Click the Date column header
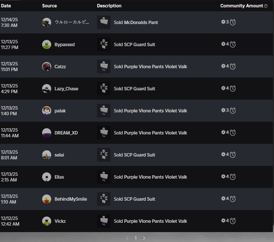Image resolution: width=274 pixels, height=242 pixels. (x=6, y=6)
